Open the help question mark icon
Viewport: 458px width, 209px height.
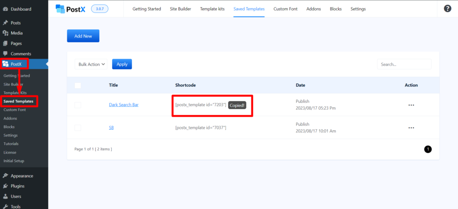coord(447,9)
